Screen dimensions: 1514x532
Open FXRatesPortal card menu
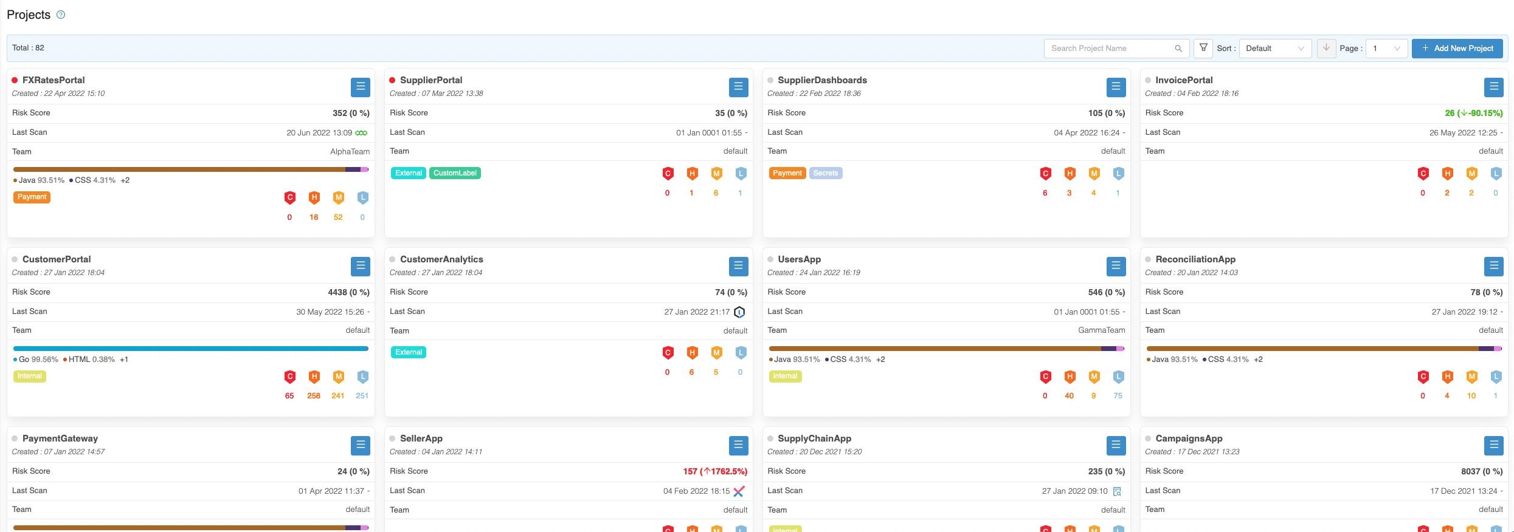point(361,87)
